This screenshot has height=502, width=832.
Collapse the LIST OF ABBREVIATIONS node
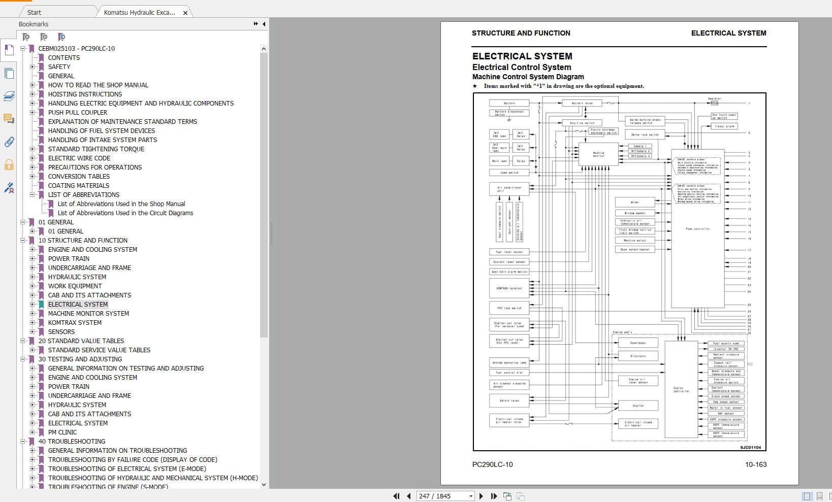coord(33,195)
